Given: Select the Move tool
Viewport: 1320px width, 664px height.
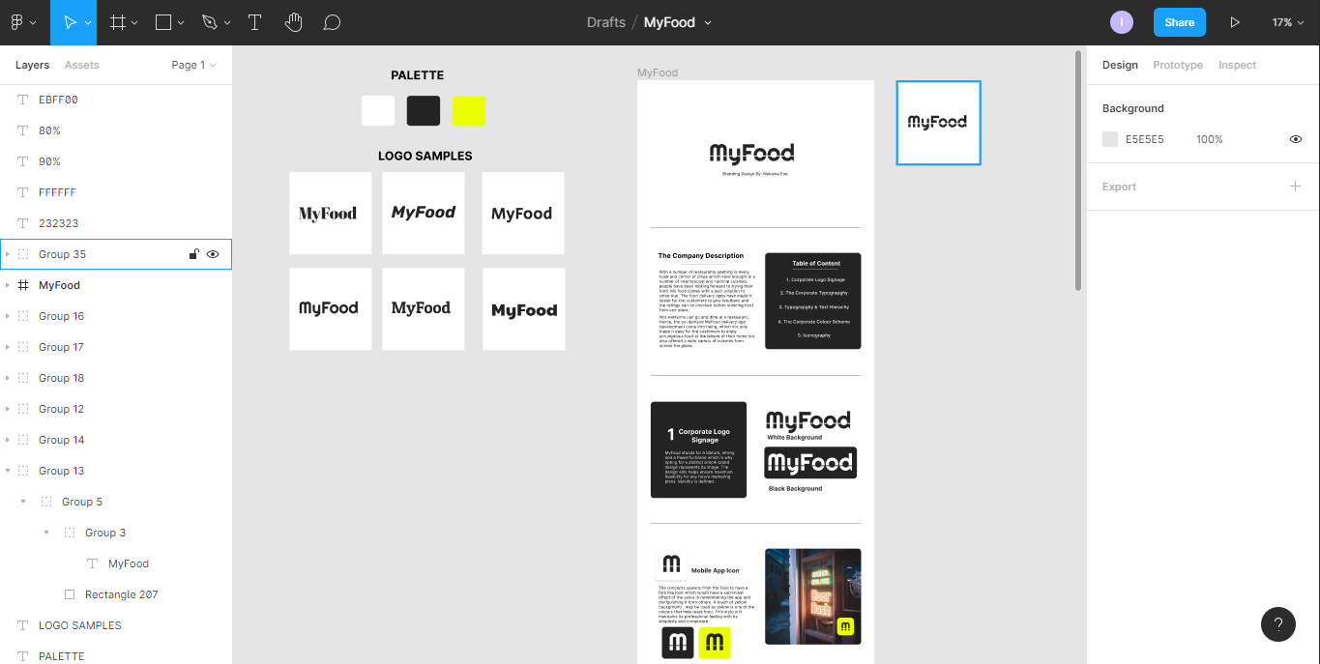Looking at the screenshot, I should (70, 22).
